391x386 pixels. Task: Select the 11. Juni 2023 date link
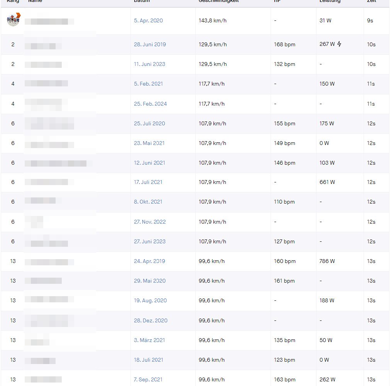(x=149, y=64)
